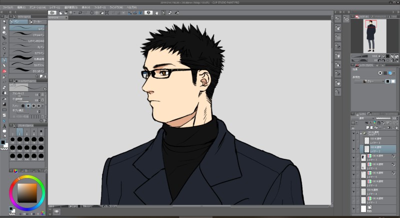Viewport: 400px width, 218px height.
Task: Select the Figure rectangle tool
Action: click(x=4, y=109)
